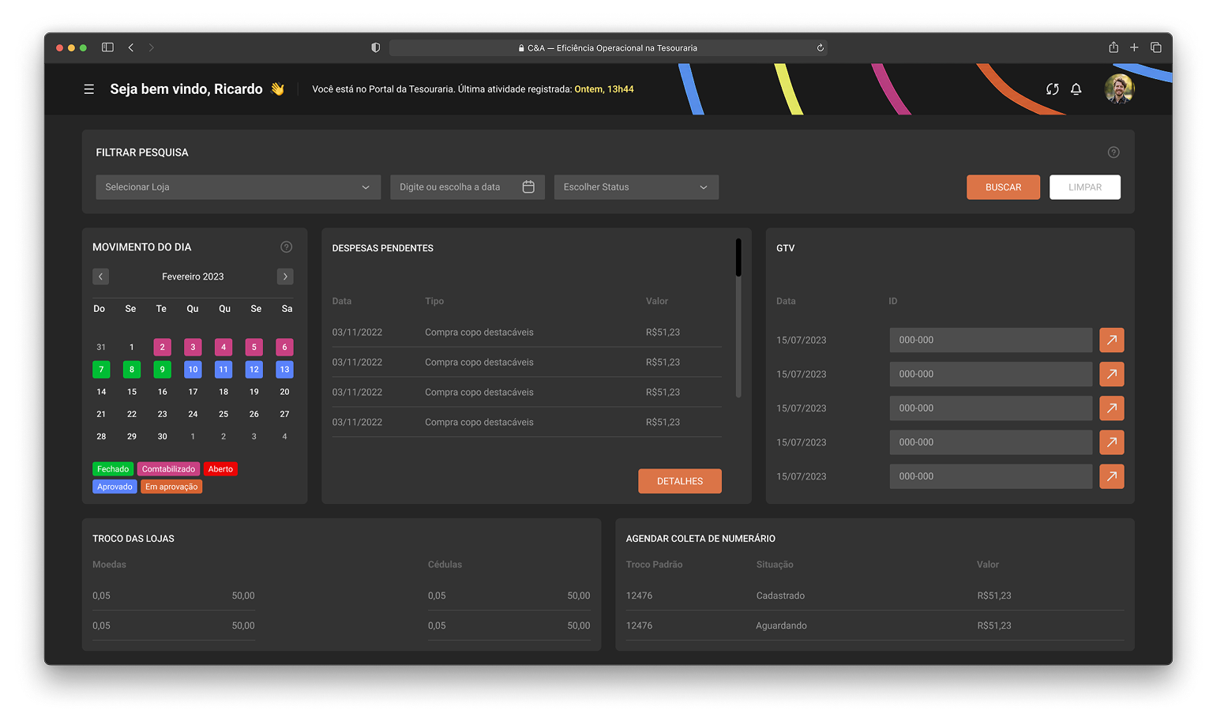Show the browser tab overview

pyautogui.click(x=1155, y=47)
